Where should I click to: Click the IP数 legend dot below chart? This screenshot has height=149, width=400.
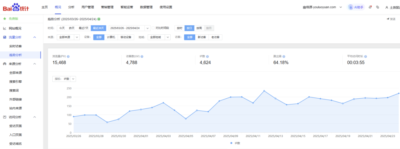(x=231, y=143)
